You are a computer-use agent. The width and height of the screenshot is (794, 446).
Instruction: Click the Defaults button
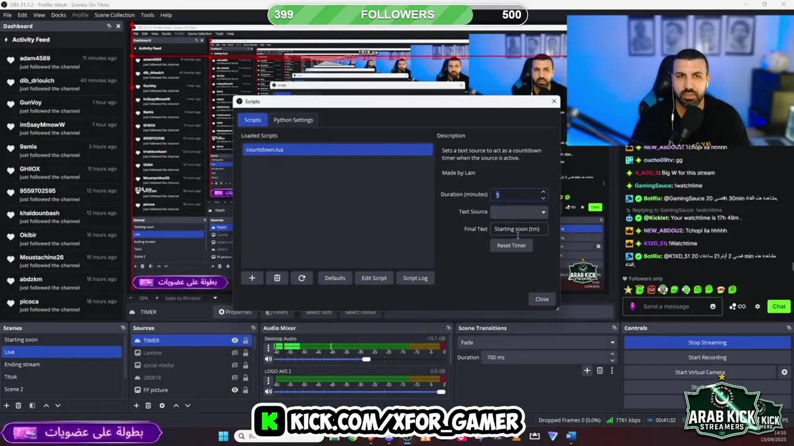(x=335, y=278)
